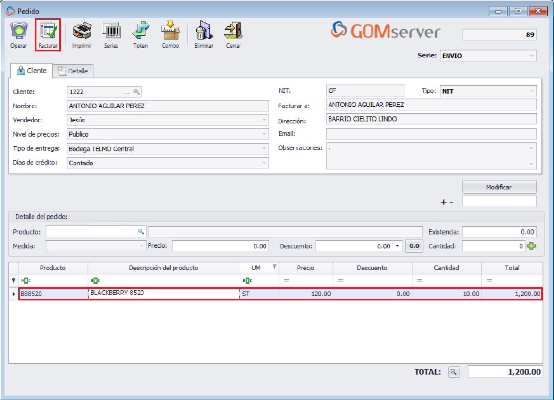
Task: Expand the Serie ENVIO dropdown
Action: click(x=532, y=56)
